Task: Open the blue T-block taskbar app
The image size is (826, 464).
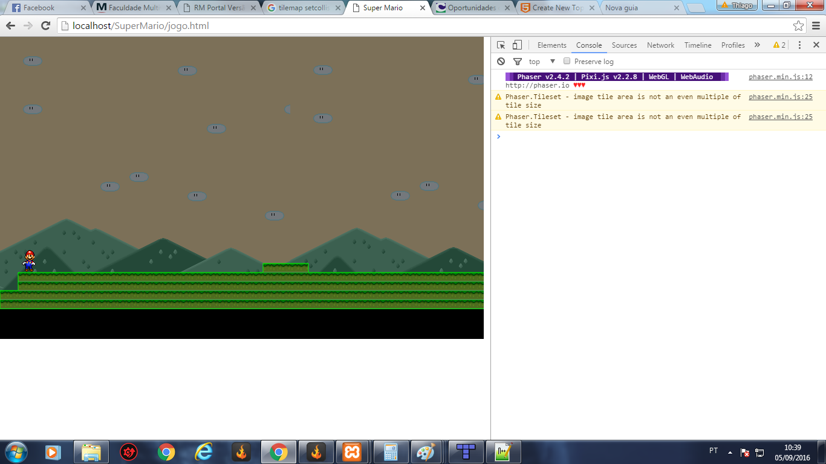Action: pos(466,451)
